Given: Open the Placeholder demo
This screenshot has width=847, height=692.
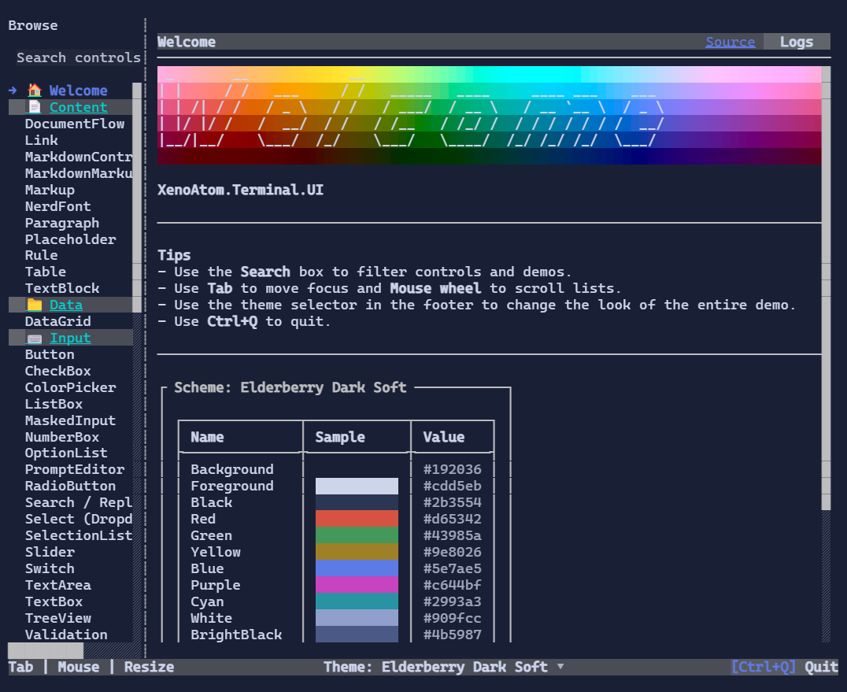Looking at the screenshot, I should [70, 239].
